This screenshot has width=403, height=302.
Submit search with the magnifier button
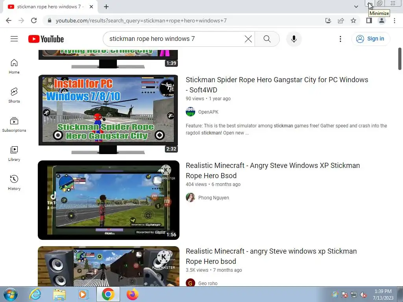pos(267,39)
